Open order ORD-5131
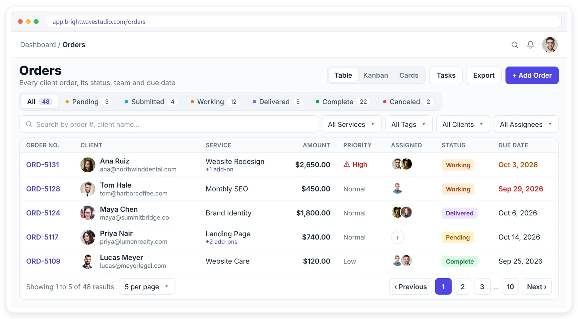Screen dimensions: 578x319 (43, 165)
